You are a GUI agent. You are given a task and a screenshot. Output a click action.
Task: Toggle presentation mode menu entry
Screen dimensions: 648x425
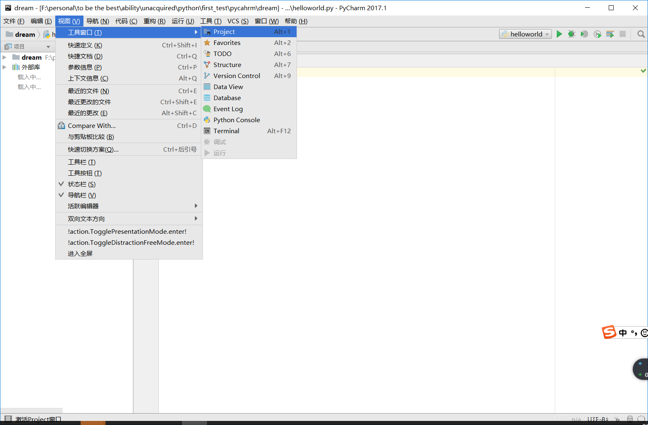129,232
